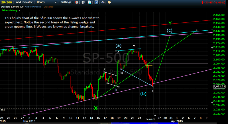Select the white 'y' wave label near peak
Viewport: 228px width, 124px height.
(x=134, y=46)
